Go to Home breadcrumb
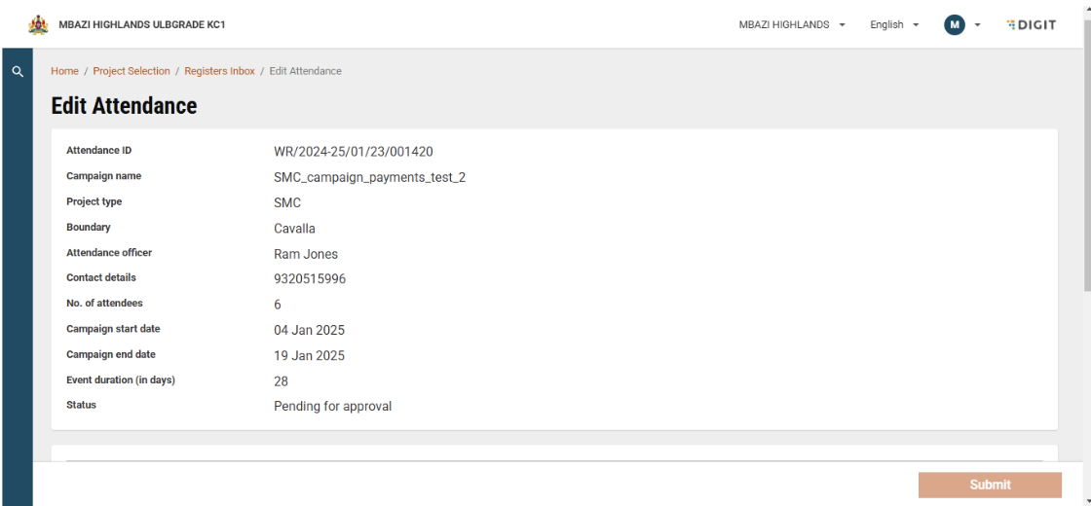The width and height of the screenshot is (1091, 506). [x=64, y=71]
